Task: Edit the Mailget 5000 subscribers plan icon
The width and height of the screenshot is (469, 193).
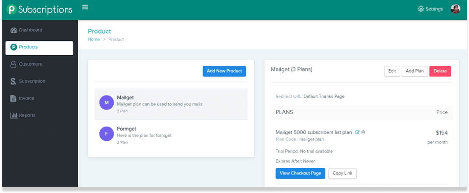Action: click(358, 132)
